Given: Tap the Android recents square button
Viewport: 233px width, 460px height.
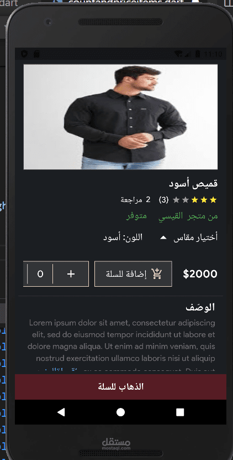Looking at the screenshot, I should (x=180, y=412).
